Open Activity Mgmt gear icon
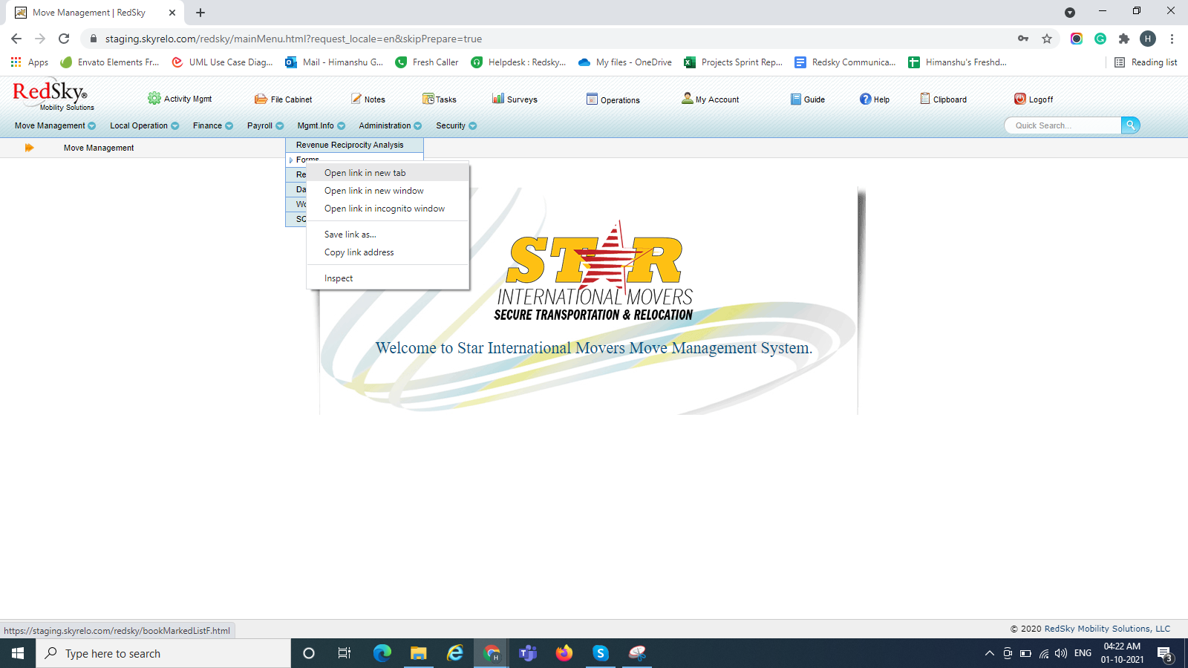1188x668 pixels. pyautogui.click(x=154, y=99)
